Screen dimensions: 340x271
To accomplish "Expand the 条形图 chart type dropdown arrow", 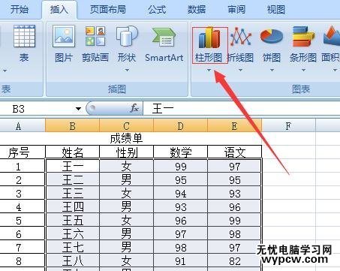I will tap(303, 71).
